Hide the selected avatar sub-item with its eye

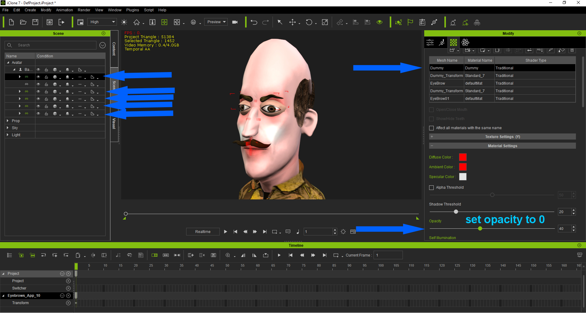38,77
